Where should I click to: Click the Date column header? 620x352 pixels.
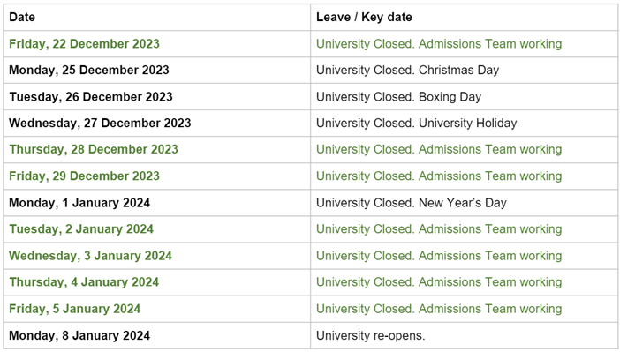click(x=22, y=17)
